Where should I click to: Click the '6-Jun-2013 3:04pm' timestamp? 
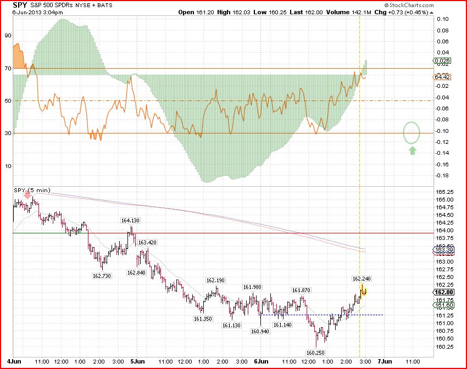(38, 12)
